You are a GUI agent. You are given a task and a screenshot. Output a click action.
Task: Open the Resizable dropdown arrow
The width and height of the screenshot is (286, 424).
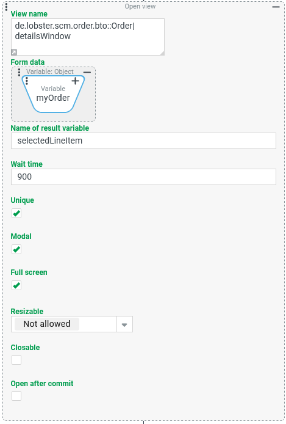124,324
